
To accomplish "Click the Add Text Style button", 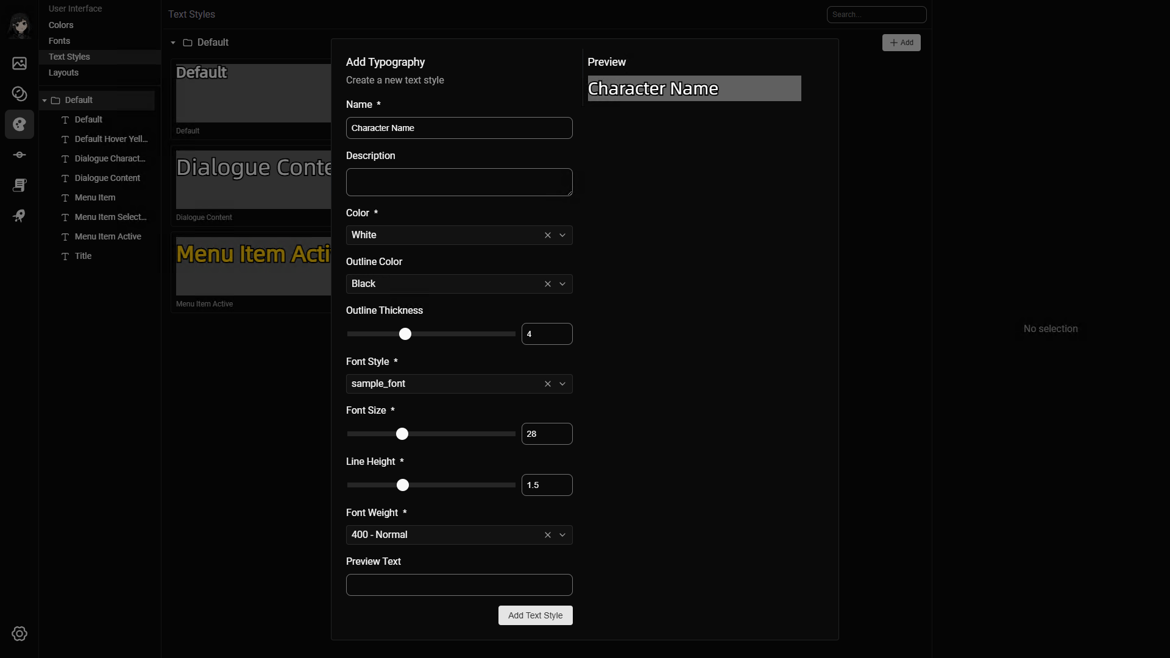I will (x=535, y=615).
